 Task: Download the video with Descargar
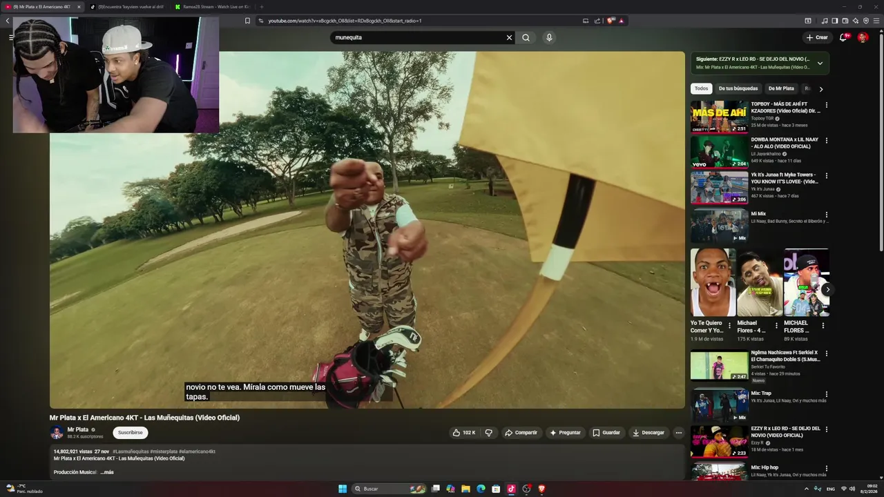click(x=648, y=433)
